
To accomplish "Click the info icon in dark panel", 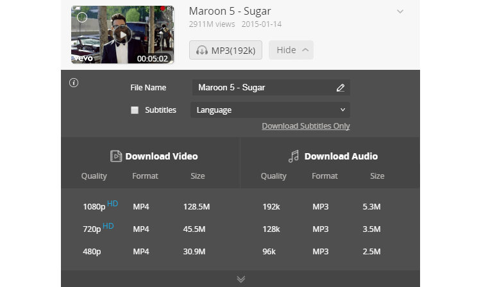I will pos(74,83).
